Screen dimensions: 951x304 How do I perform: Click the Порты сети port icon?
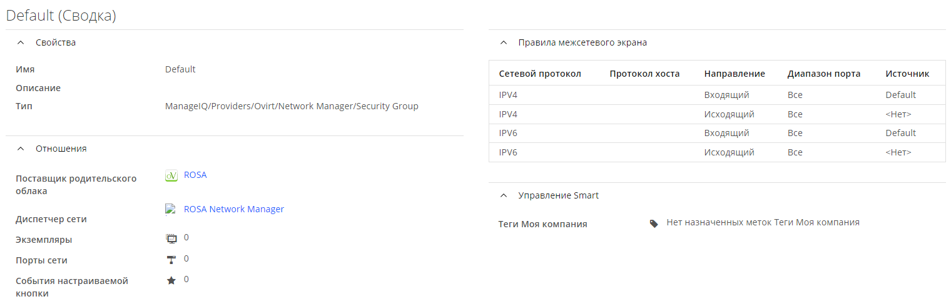click(171, 260)
